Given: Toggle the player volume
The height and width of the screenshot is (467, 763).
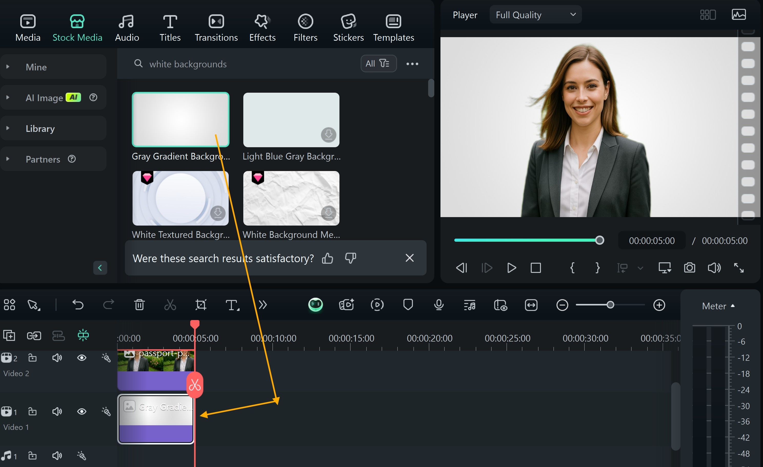Looking at the screenshot, I should click(714, 268).
